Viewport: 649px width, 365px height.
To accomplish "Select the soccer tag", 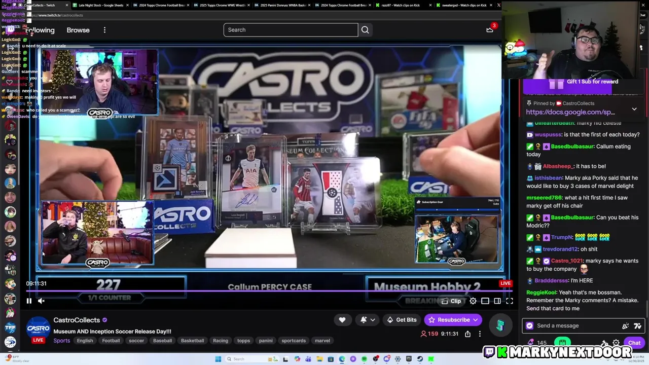I will click(x=136, y=341).
